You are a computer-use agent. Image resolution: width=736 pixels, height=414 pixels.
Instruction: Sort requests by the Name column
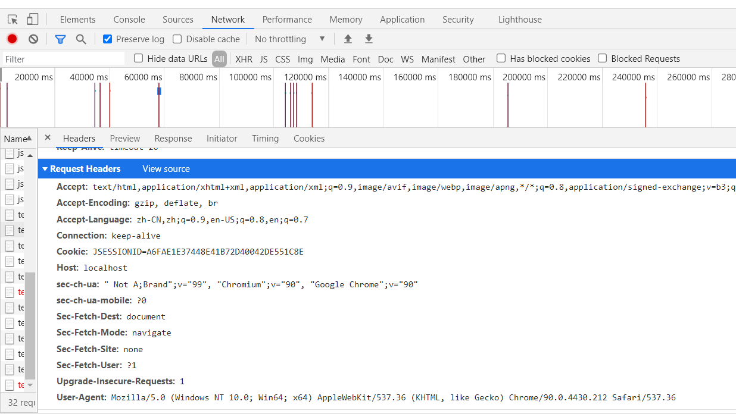tap(18, 139)
